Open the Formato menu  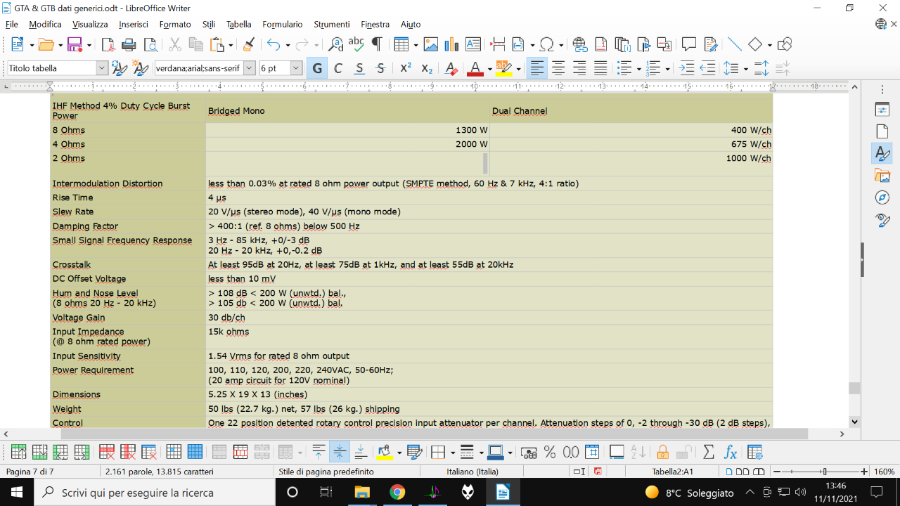175,24
